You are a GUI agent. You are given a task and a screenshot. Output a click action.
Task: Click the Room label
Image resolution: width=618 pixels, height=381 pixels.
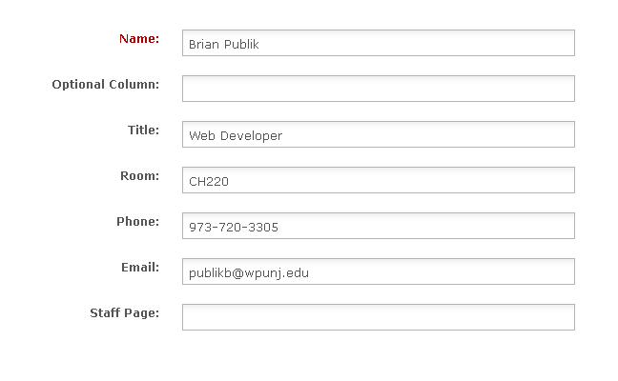point(139,176)
